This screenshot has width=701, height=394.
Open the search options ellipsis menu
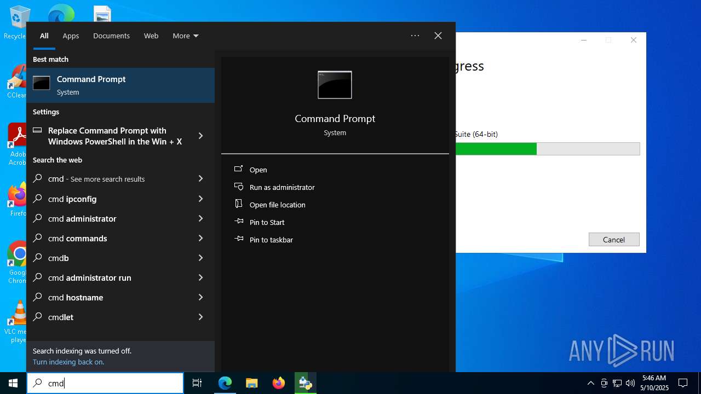click(x=415, y=36)
